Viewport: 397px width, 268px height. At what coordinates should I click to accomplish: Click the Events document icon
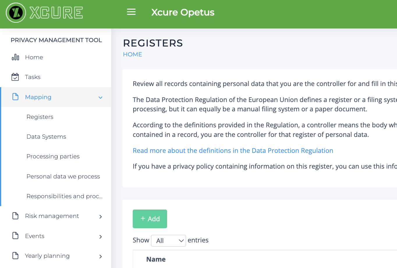pos(15,236)
